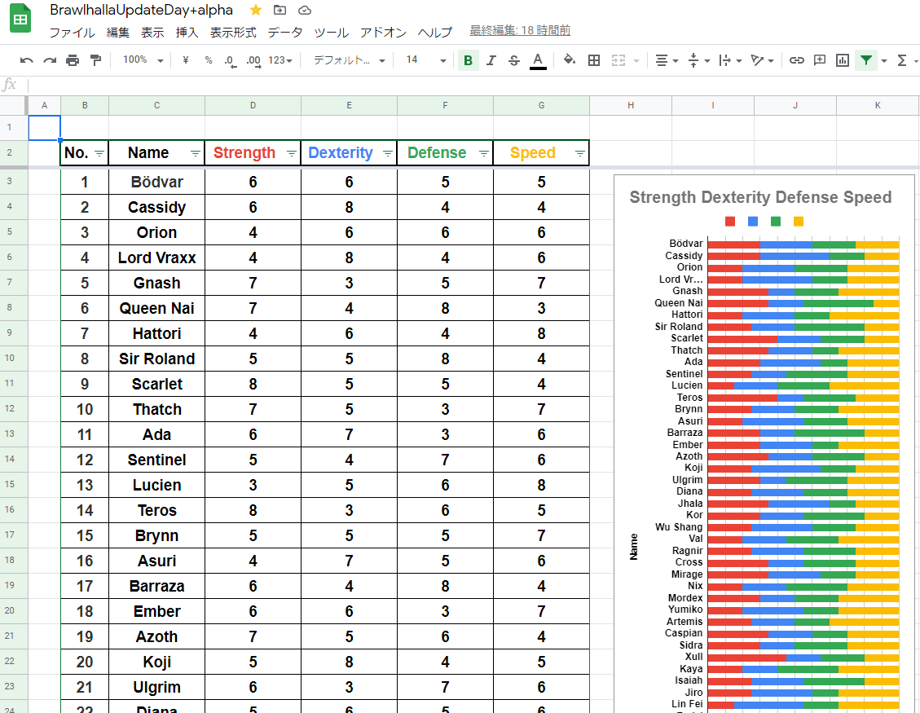This screenshot has height=713, width=920.
Task: Open the 挿入 menu
Action: click(187, 33)
